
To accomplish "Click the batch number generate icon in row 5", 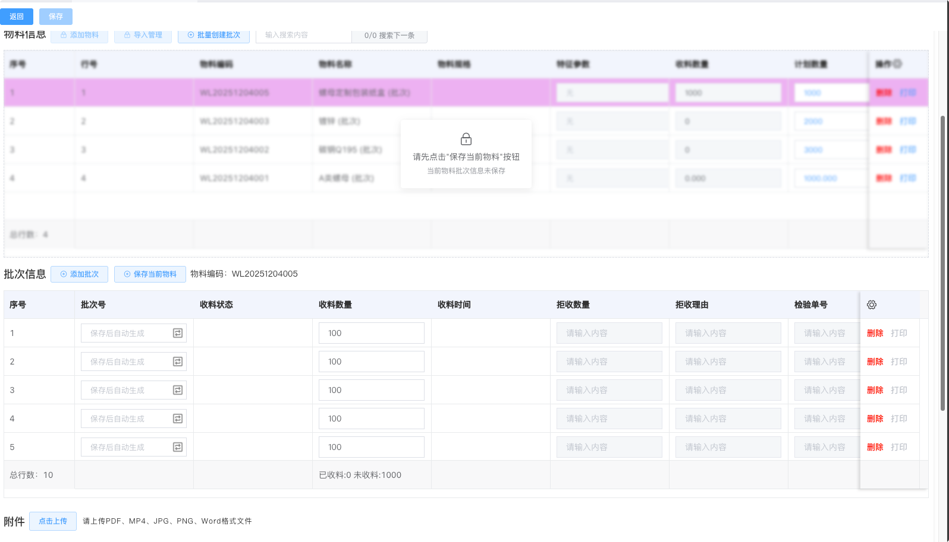I will 178,447.
